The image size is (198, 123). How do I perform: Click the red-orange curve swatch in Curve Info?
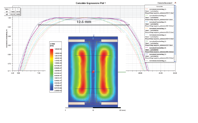tap(147, 9)
